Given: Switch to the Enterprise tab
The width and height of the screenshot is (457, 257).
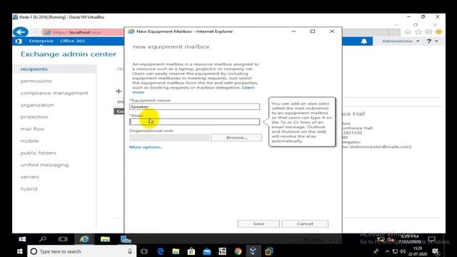Looking at the screenshot, I should pos(41,41).
